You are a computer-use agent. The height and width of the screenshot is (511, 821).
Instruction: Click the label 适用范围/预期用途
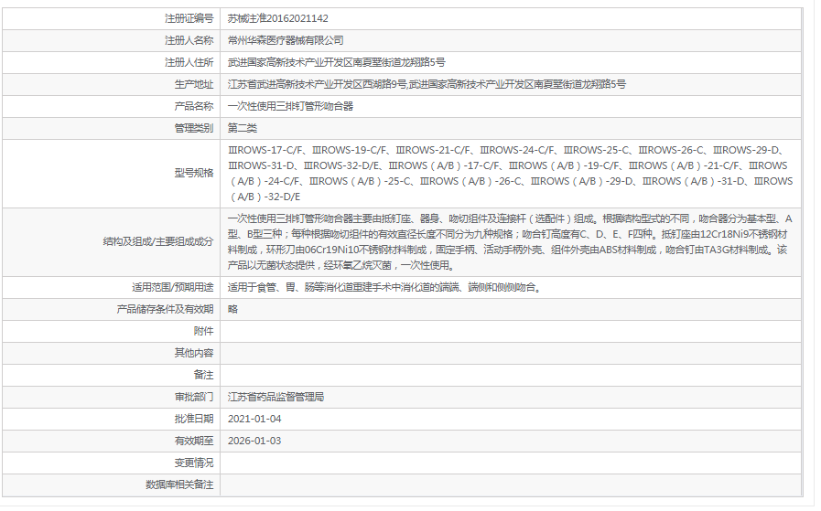tap(173, 288)
